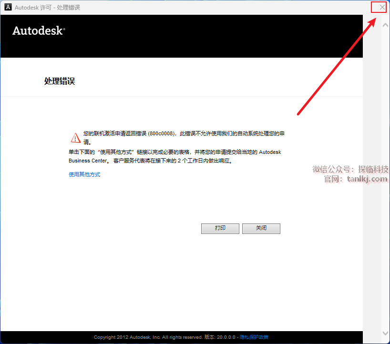Open the 使用其他方式 link
The height and width of the screenshot is (344, 390).
pyautogui.click(x=84, y=174)
